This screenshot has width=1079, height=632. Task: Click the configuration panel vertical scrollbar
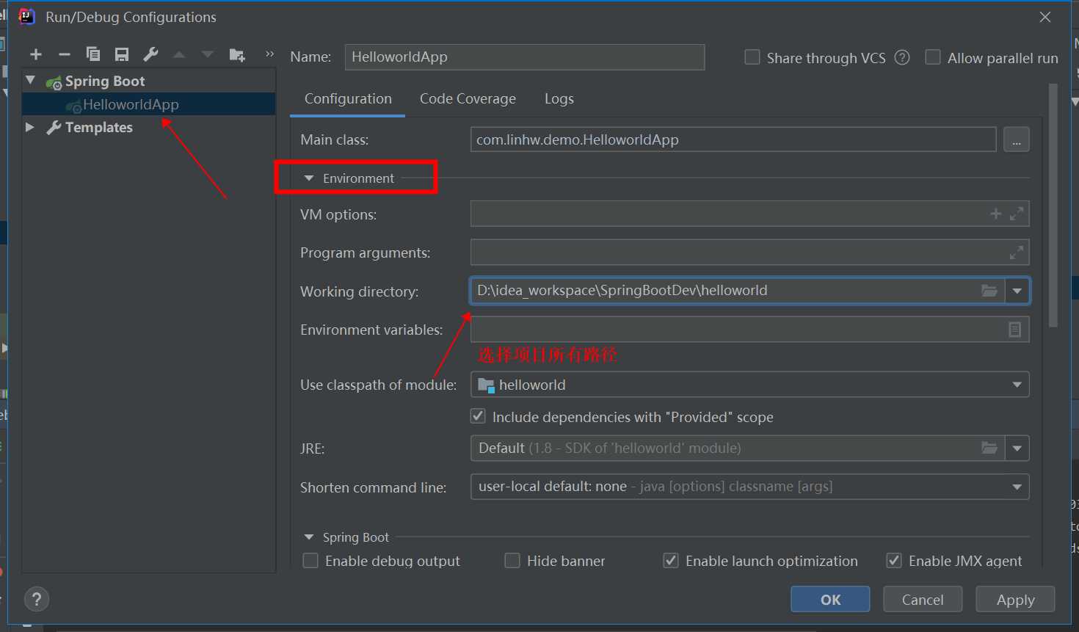tap(1053, 206)
